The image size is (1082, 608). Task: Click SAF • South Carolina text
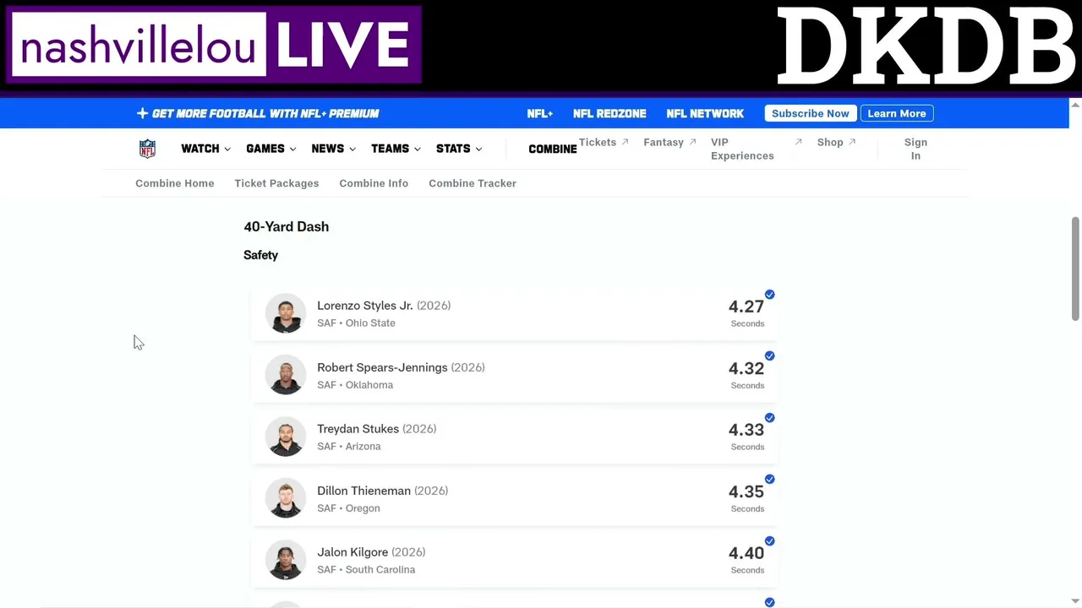tap(366, 570)
